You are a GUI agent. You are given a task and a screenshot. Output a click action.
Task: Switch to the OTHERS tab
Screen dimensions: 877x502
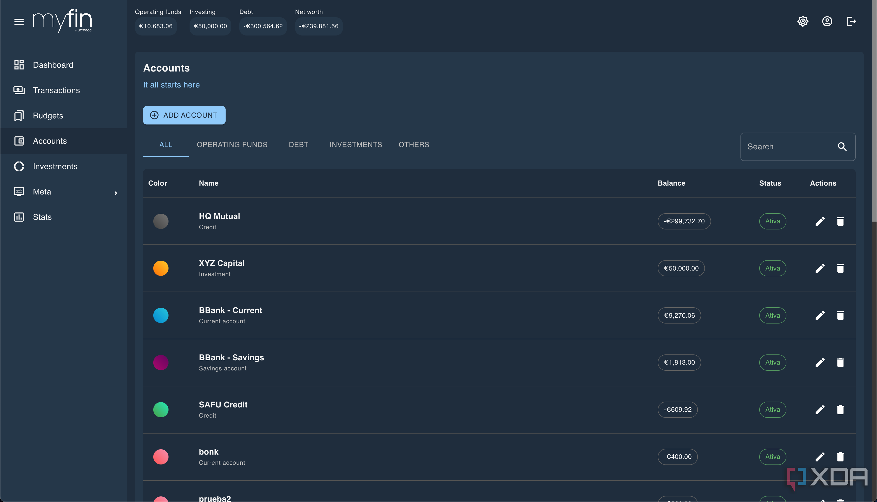414,145
